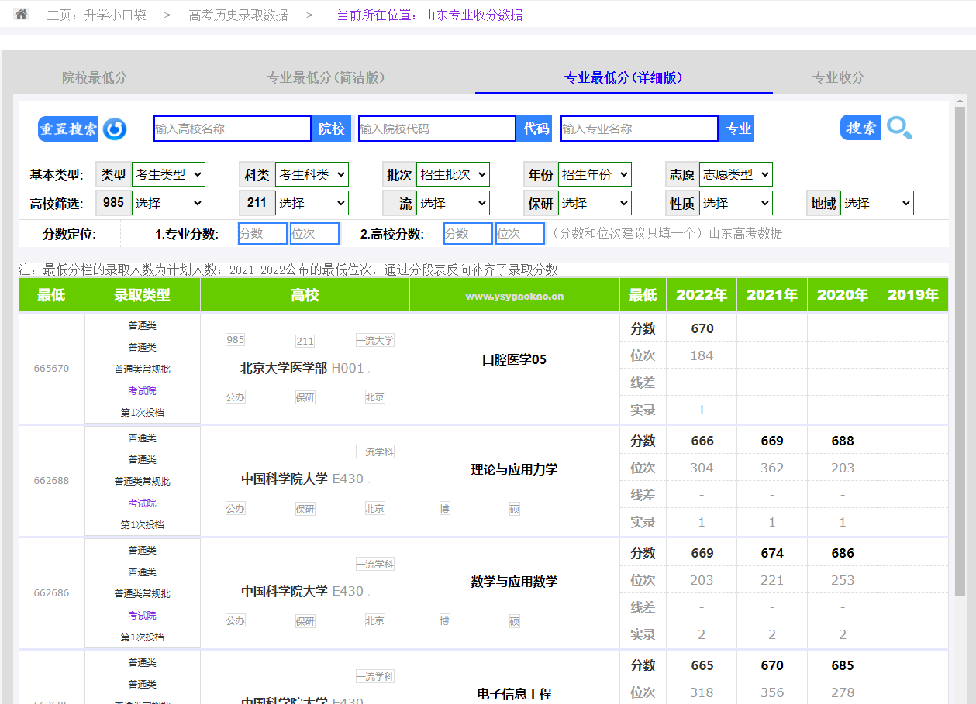Switch to the 院校最低分 tab
Screen dimensions: 976x704
(x=95, y=77)
